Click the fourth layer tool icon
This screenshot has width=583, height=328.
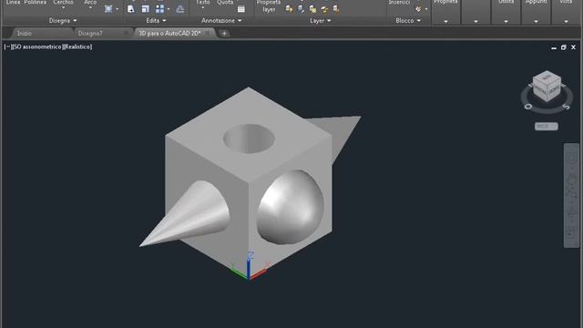click(324, 9)
